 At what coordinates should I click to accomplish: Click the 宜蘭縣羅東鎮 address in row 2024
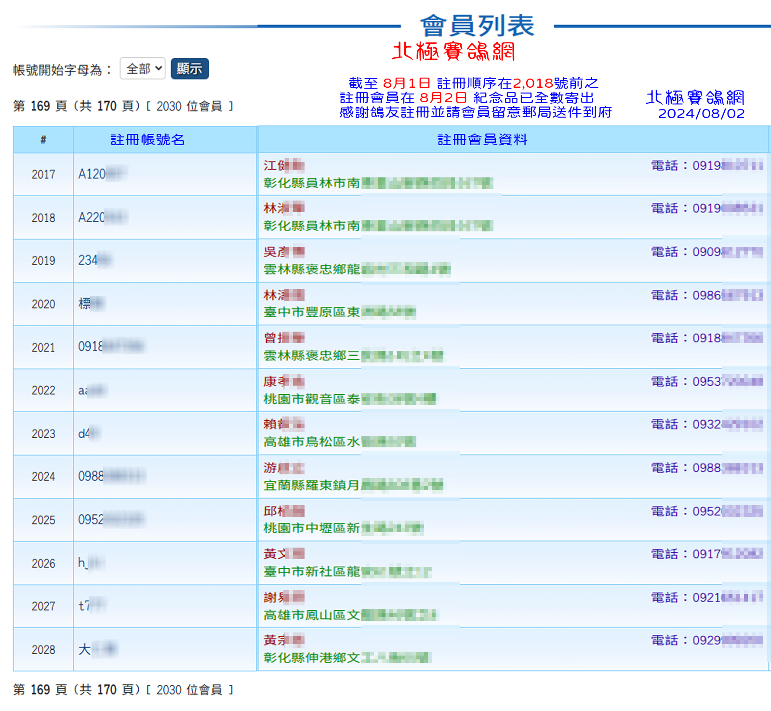pos(353,485)
